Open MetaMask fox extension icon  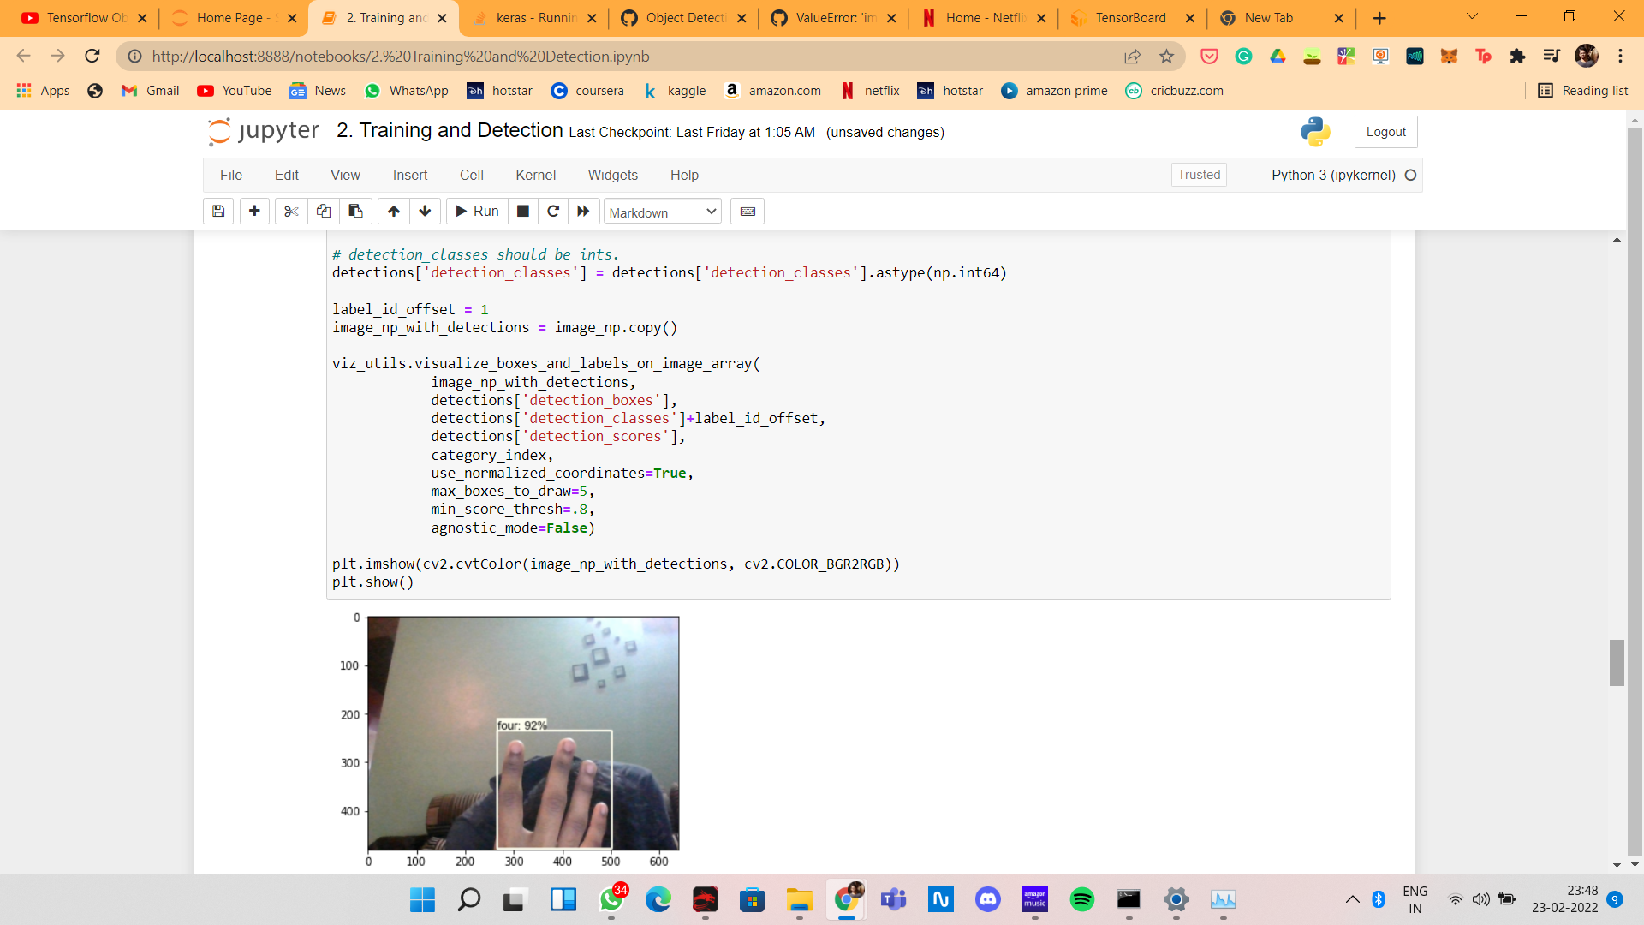pyautogui.click(x=1449, y=56)
